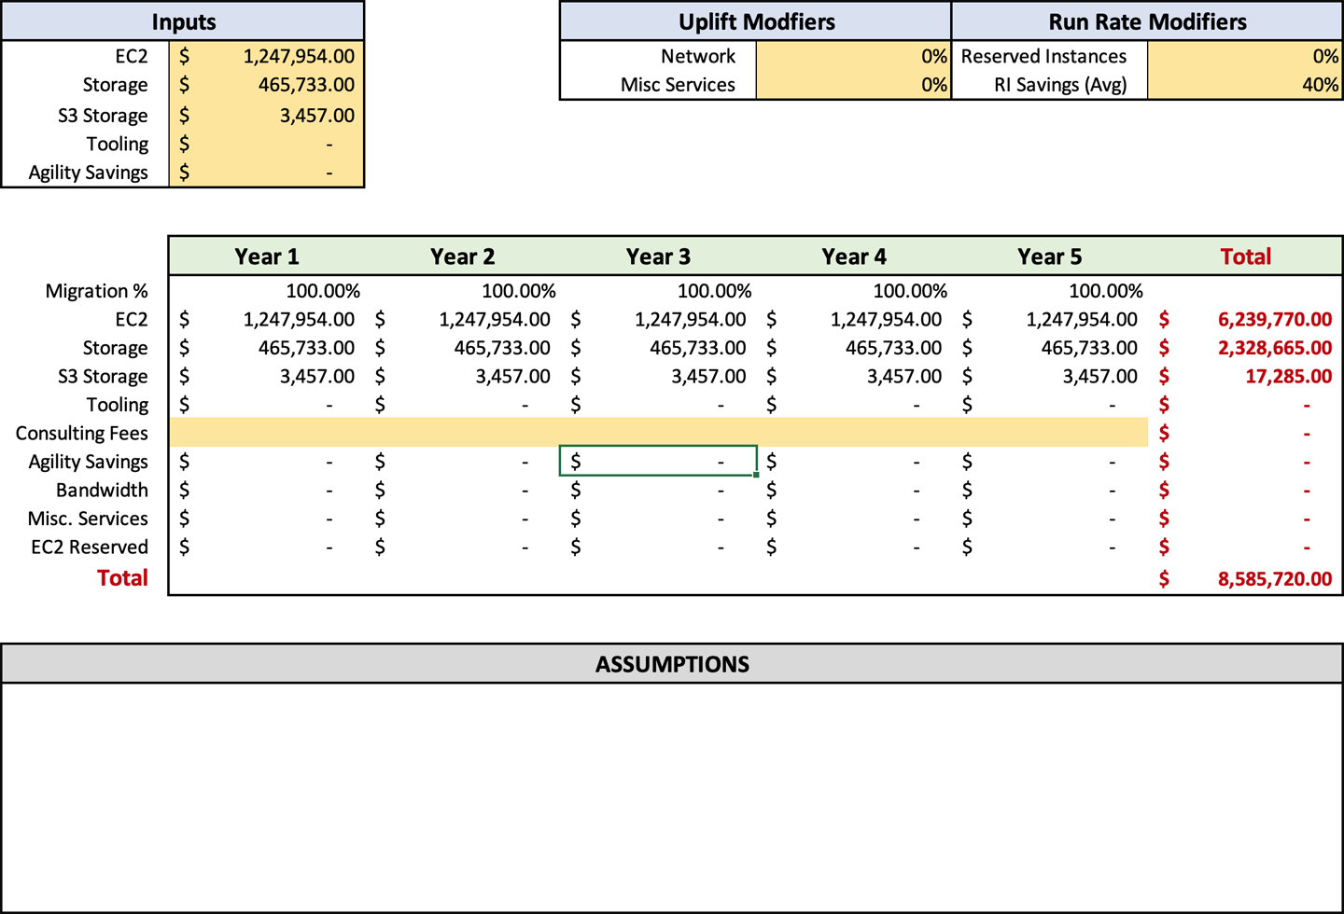Click the Uplift Modifiers header
Image resolution: width=1344 pixels, height=914 pixels.
(756, 21)
